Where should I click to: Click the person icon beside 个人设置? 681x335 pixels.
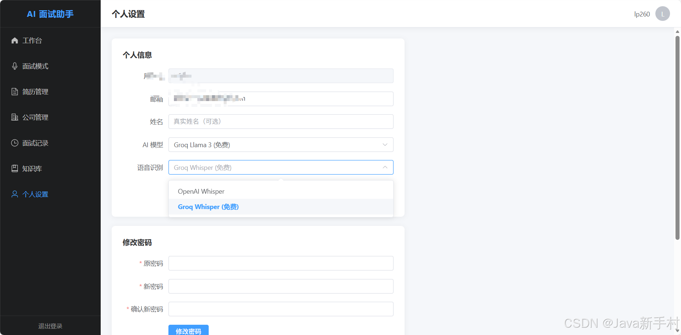coord(15,194)
